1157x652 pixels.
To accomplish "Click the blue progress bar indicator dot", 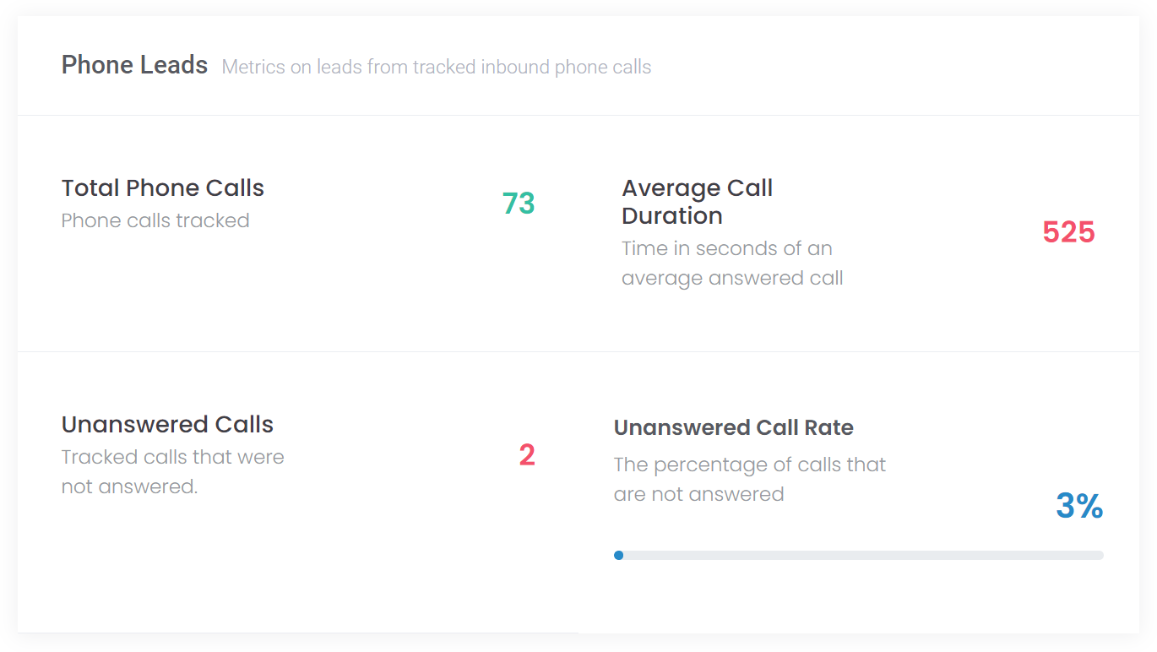I will 619,555.
